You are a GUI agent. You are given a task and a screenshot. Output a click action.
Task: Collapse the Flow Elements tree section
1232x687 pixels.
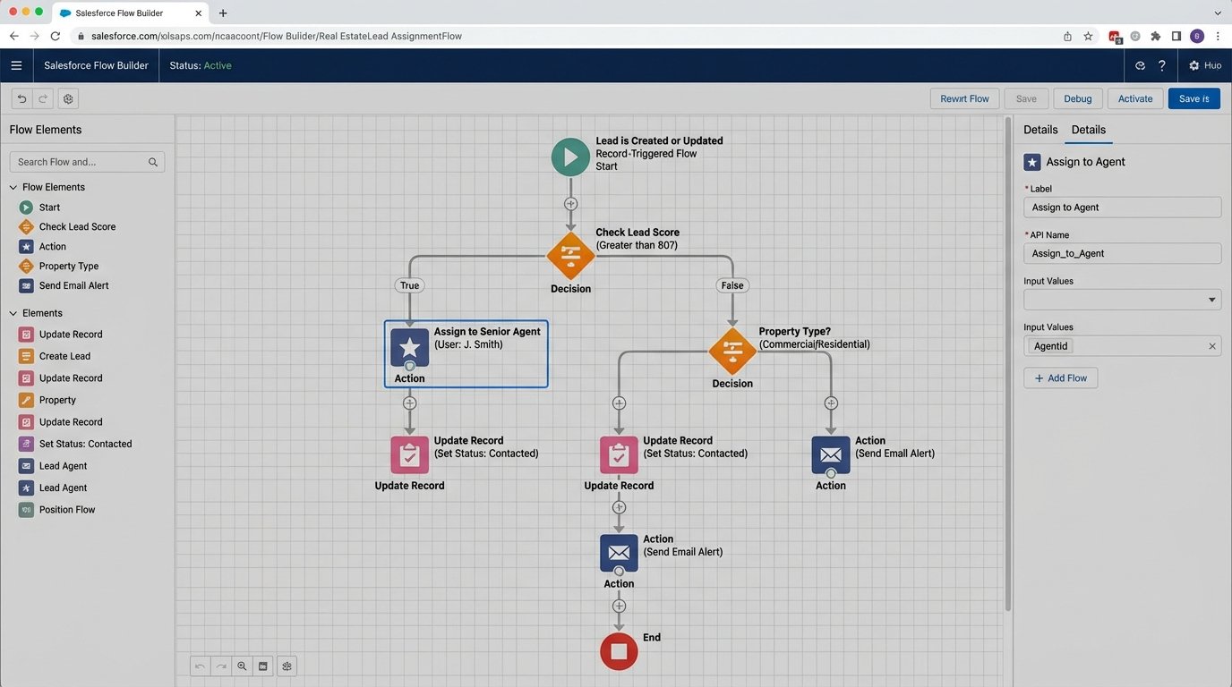point(13,187)
